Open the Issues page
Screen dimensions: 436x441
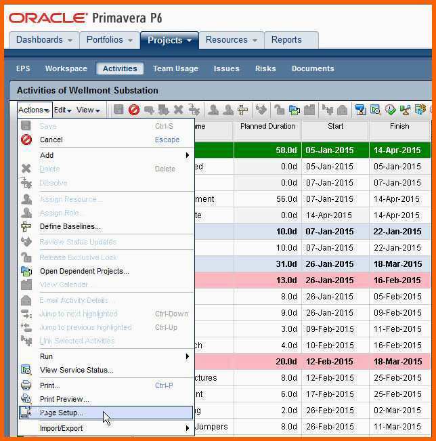[x=226, y=68]
